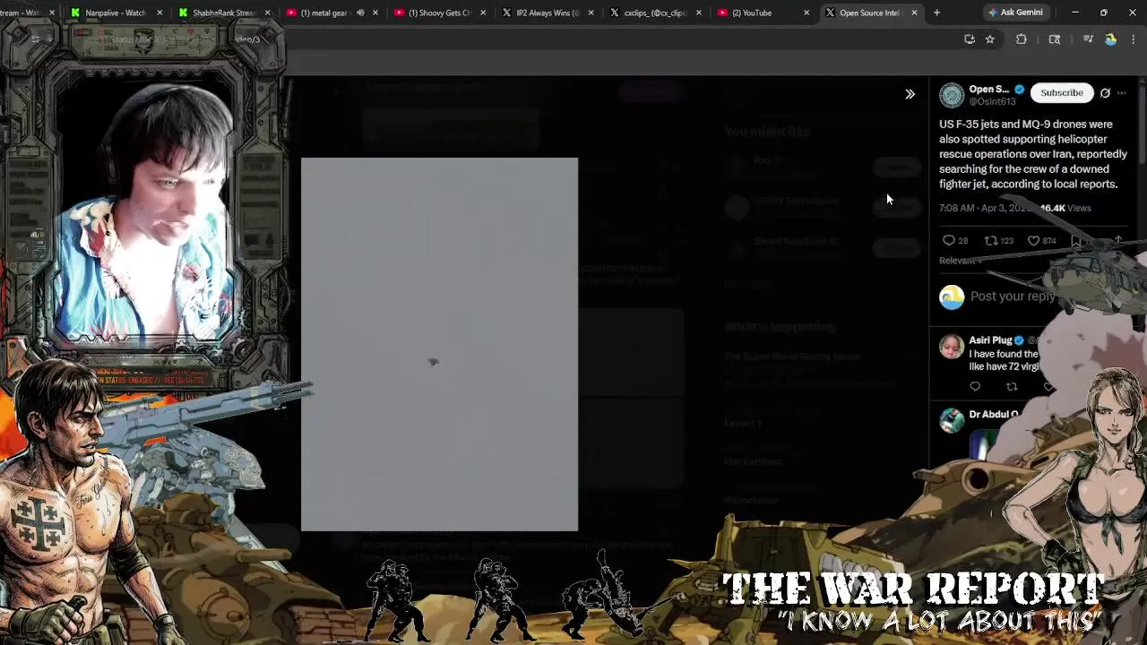Open the browser Extensions puzzle icon
This screenshot has width=1147, height=645.
pos(1022,39)
